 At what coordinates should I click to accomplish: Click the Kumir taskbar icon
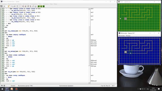[x=7, y=89]
